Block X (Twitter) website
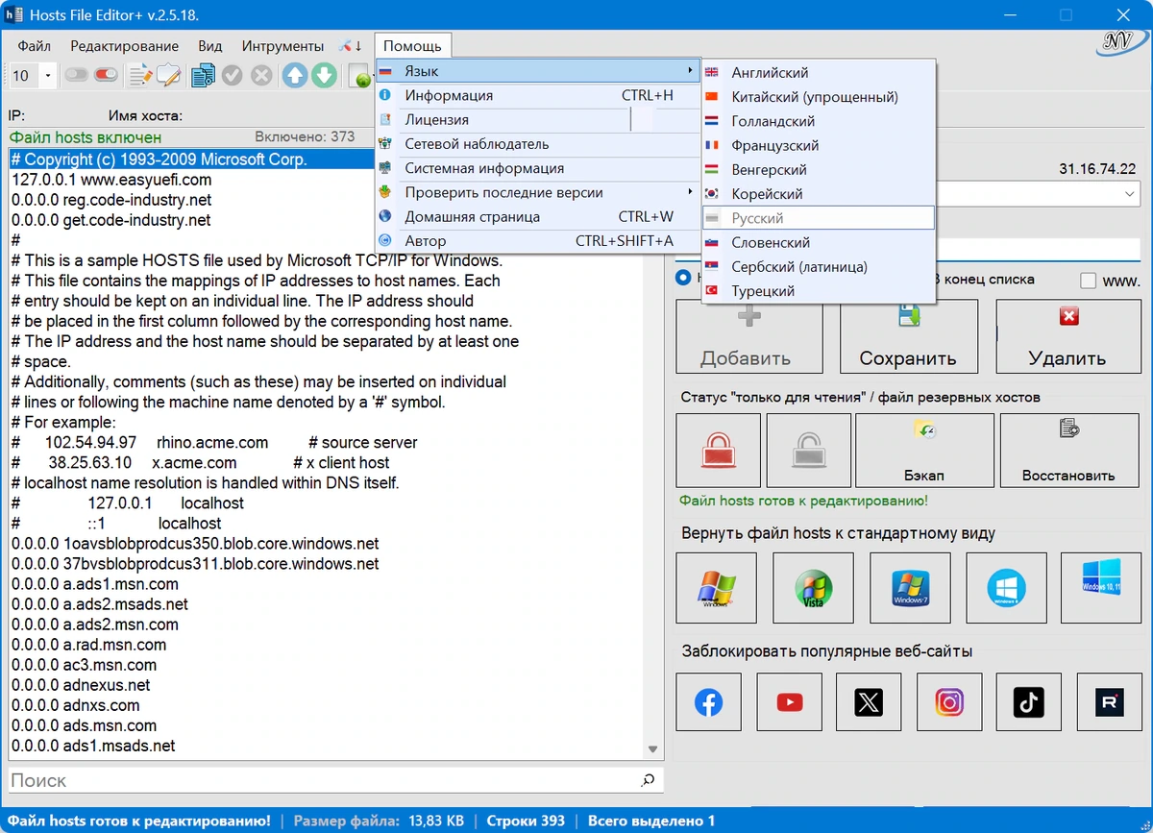The height and width of the screenshot is (833, 1153). (x=869, y=703)
